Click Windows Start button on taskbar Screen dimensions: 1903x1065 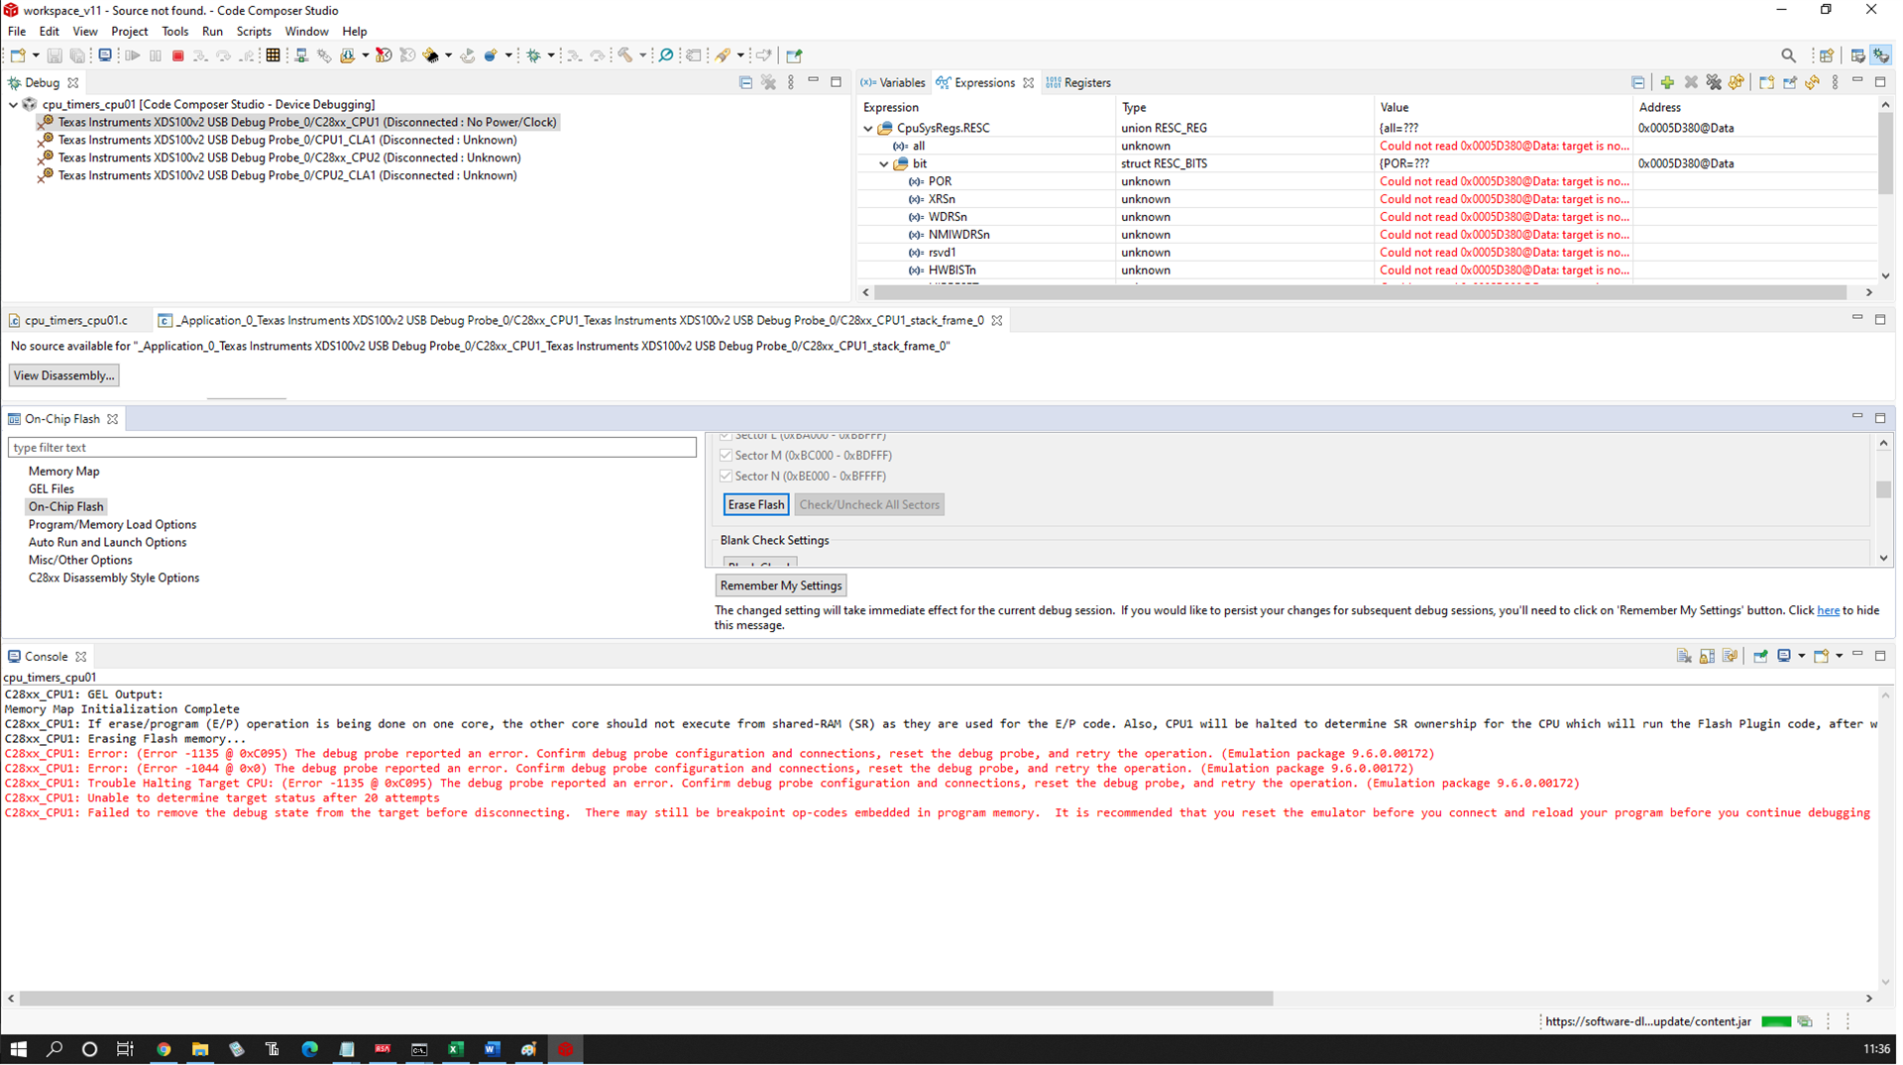click(18, 1048)
